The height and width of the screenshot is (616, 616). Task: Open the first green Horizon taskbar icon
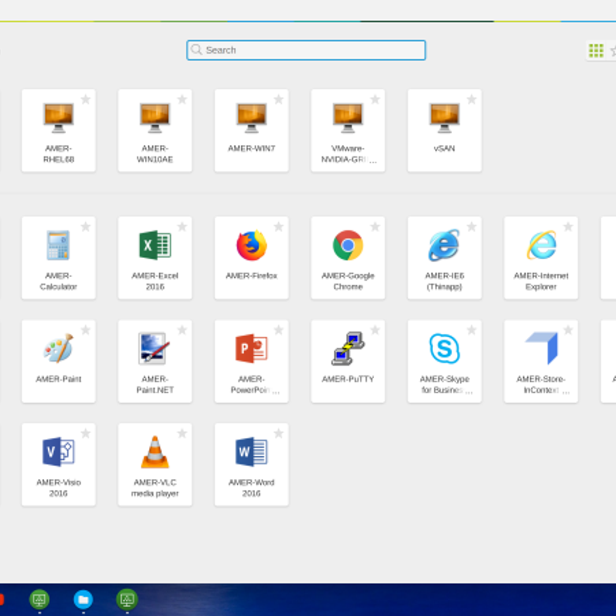(x=40, y=599)
